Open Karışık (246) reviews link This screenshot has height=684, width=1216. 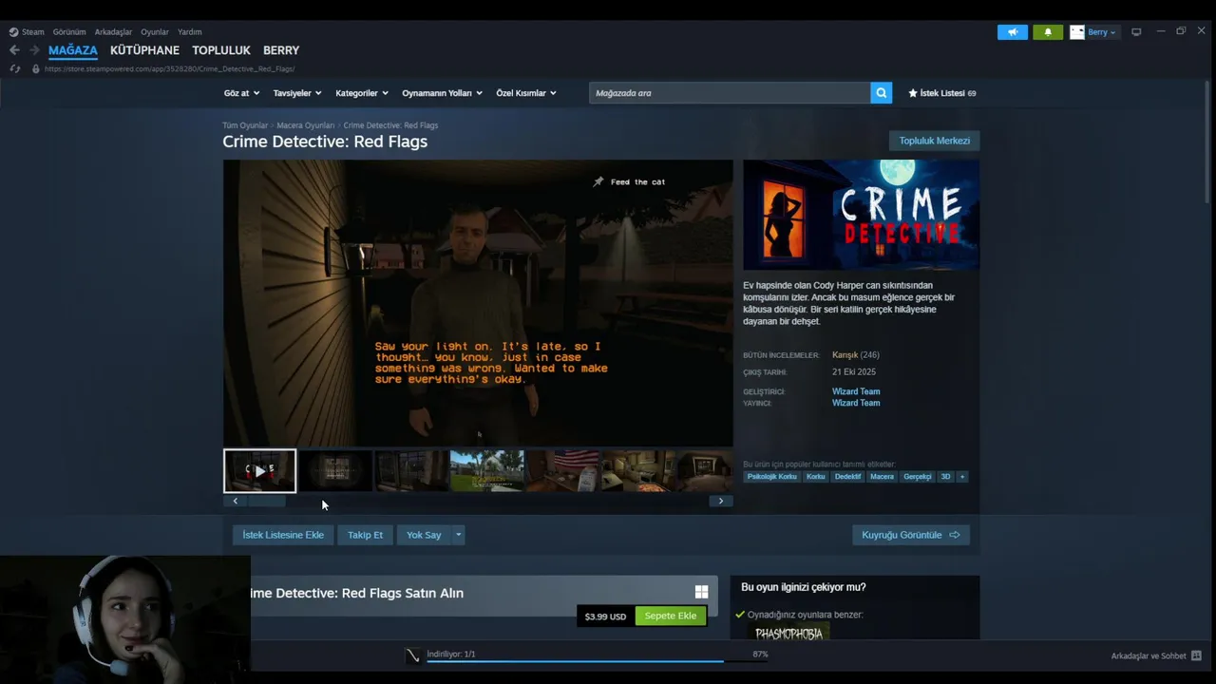click(856, 355)
